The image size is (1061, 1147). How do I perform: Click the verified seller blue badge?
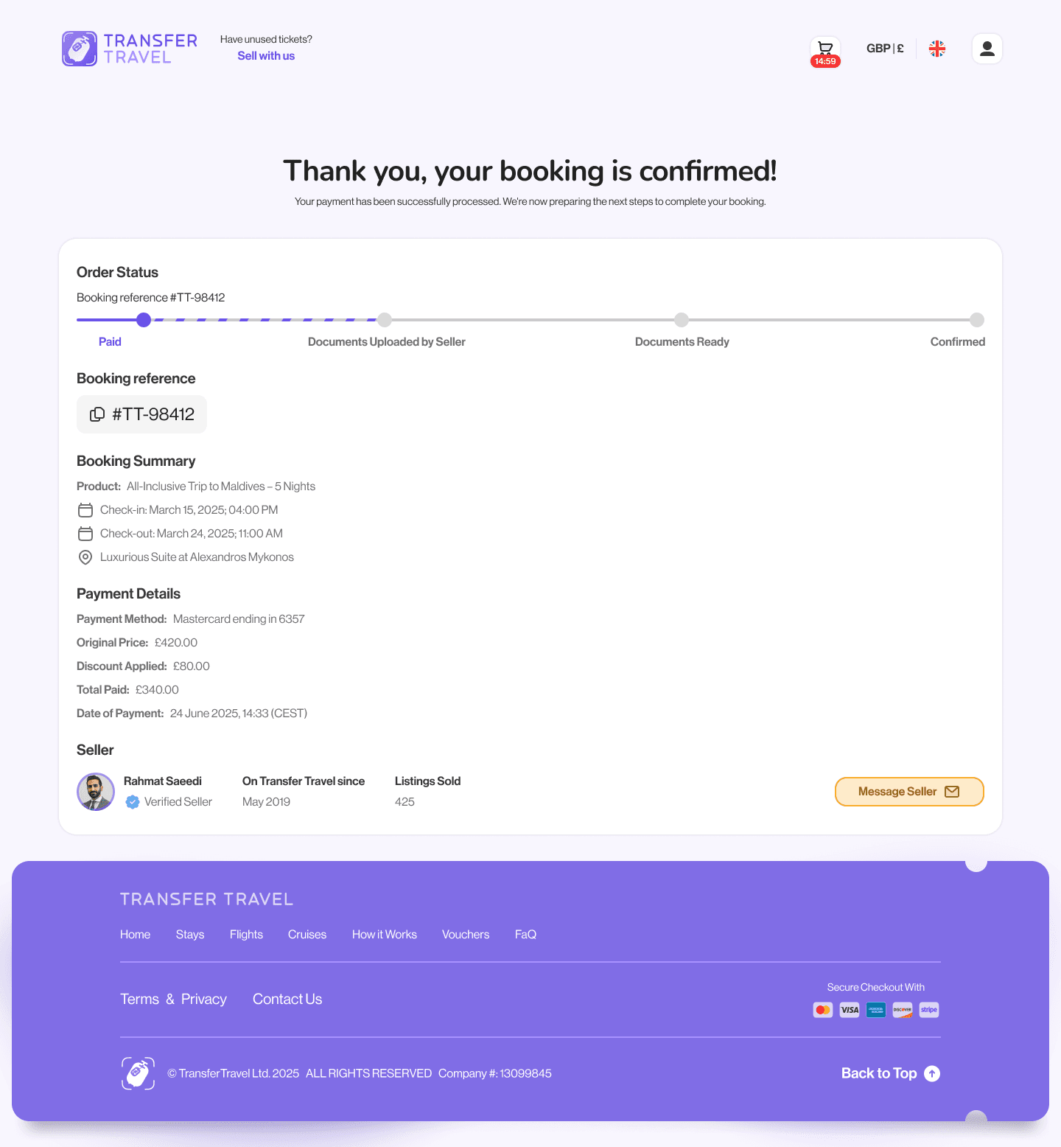point(133,802)
